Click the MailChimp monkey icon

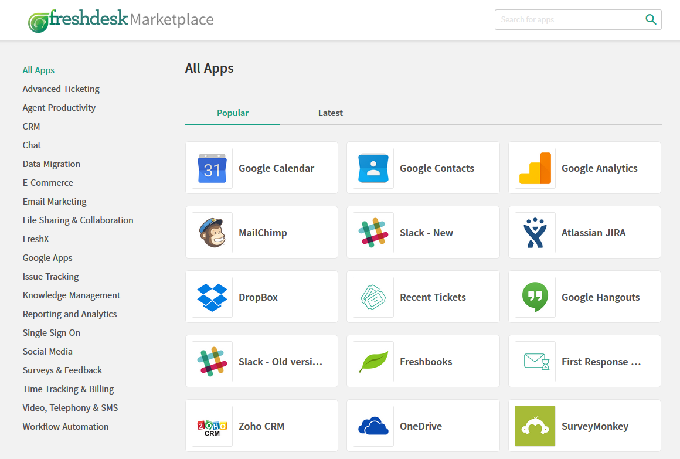coord(212,233)
